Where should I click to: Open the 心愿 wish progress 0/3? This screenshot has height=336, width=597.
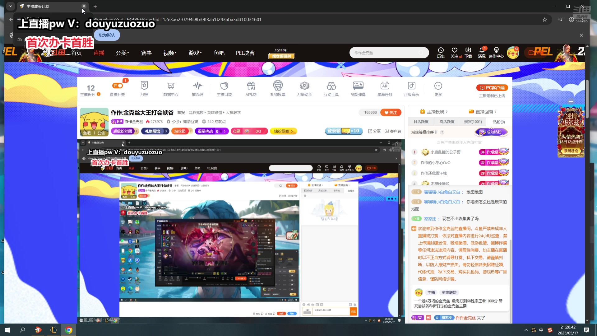coord(249,131)
